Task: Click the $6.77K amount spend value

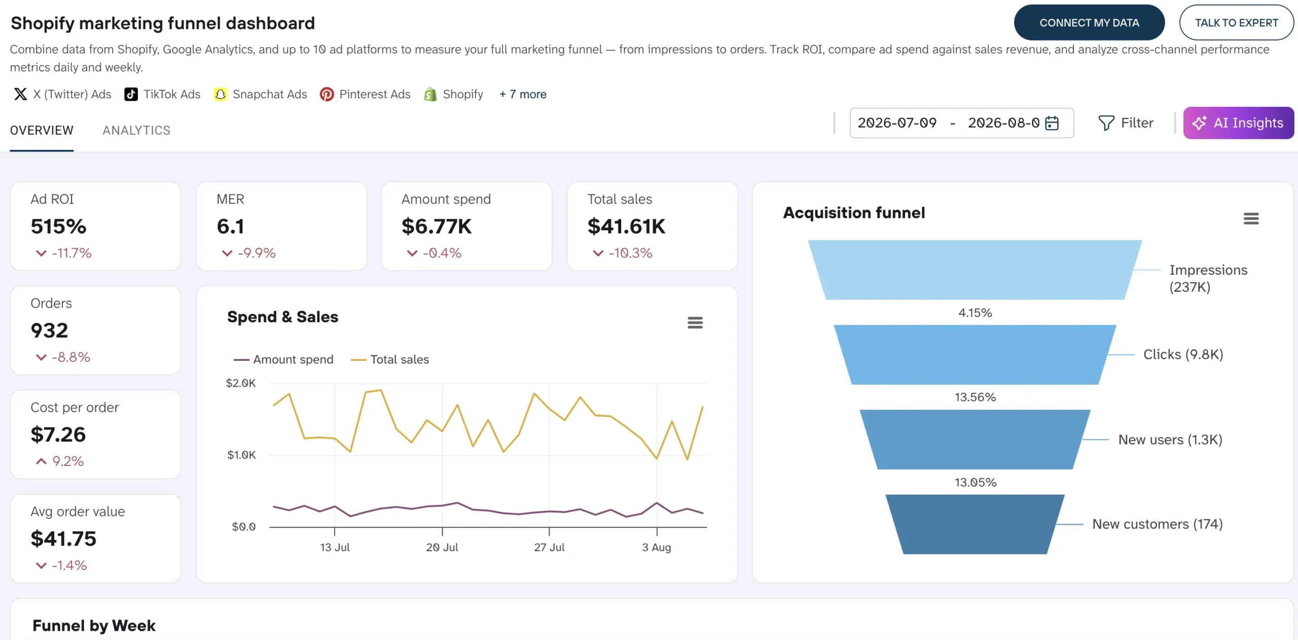Action: click(437, 227)
